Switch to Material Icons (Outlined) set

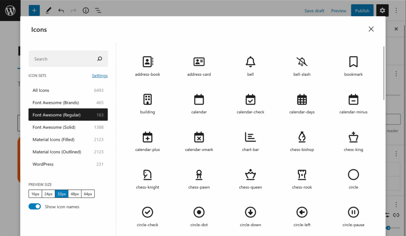coord(68,152)
